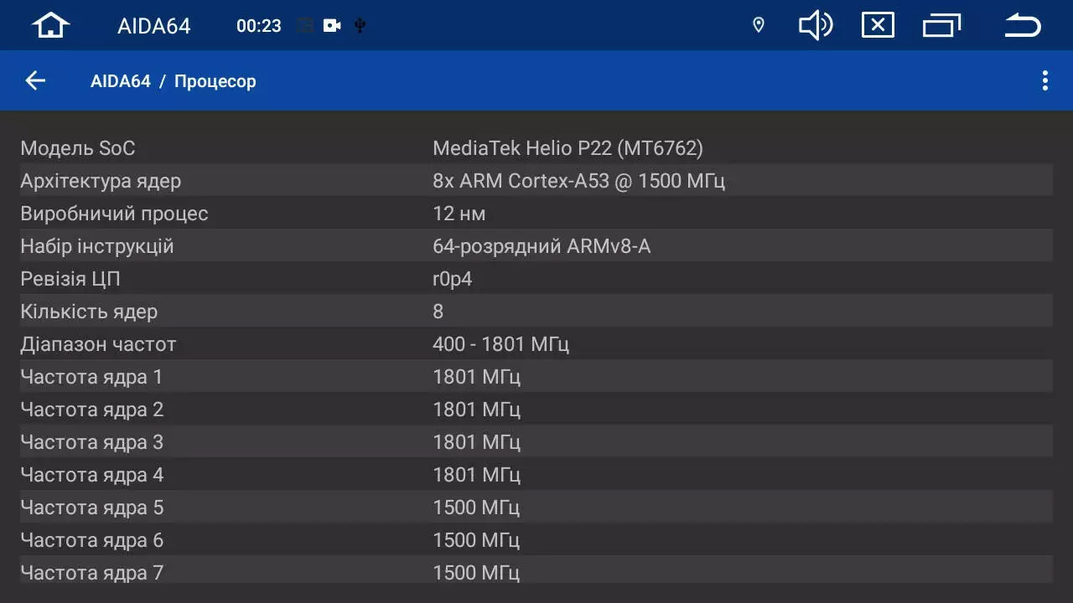Tap the Виробничий процес row
The height and width of the screenshot is (603, 1073).
tap(536, 214)
